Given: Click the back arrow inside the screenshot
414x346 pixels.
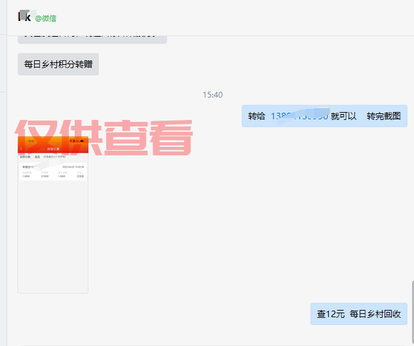Looking at the screenshot, I should [21, 149].
